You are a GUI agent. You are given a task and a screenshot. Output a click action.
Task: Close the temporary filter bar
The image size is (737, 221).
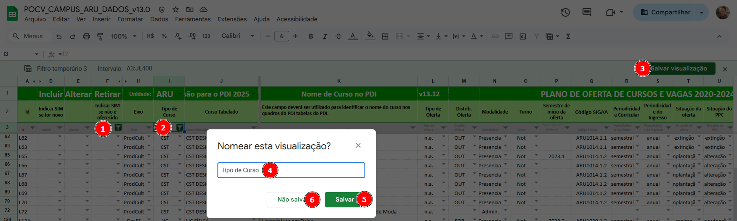tap(725, 69)
